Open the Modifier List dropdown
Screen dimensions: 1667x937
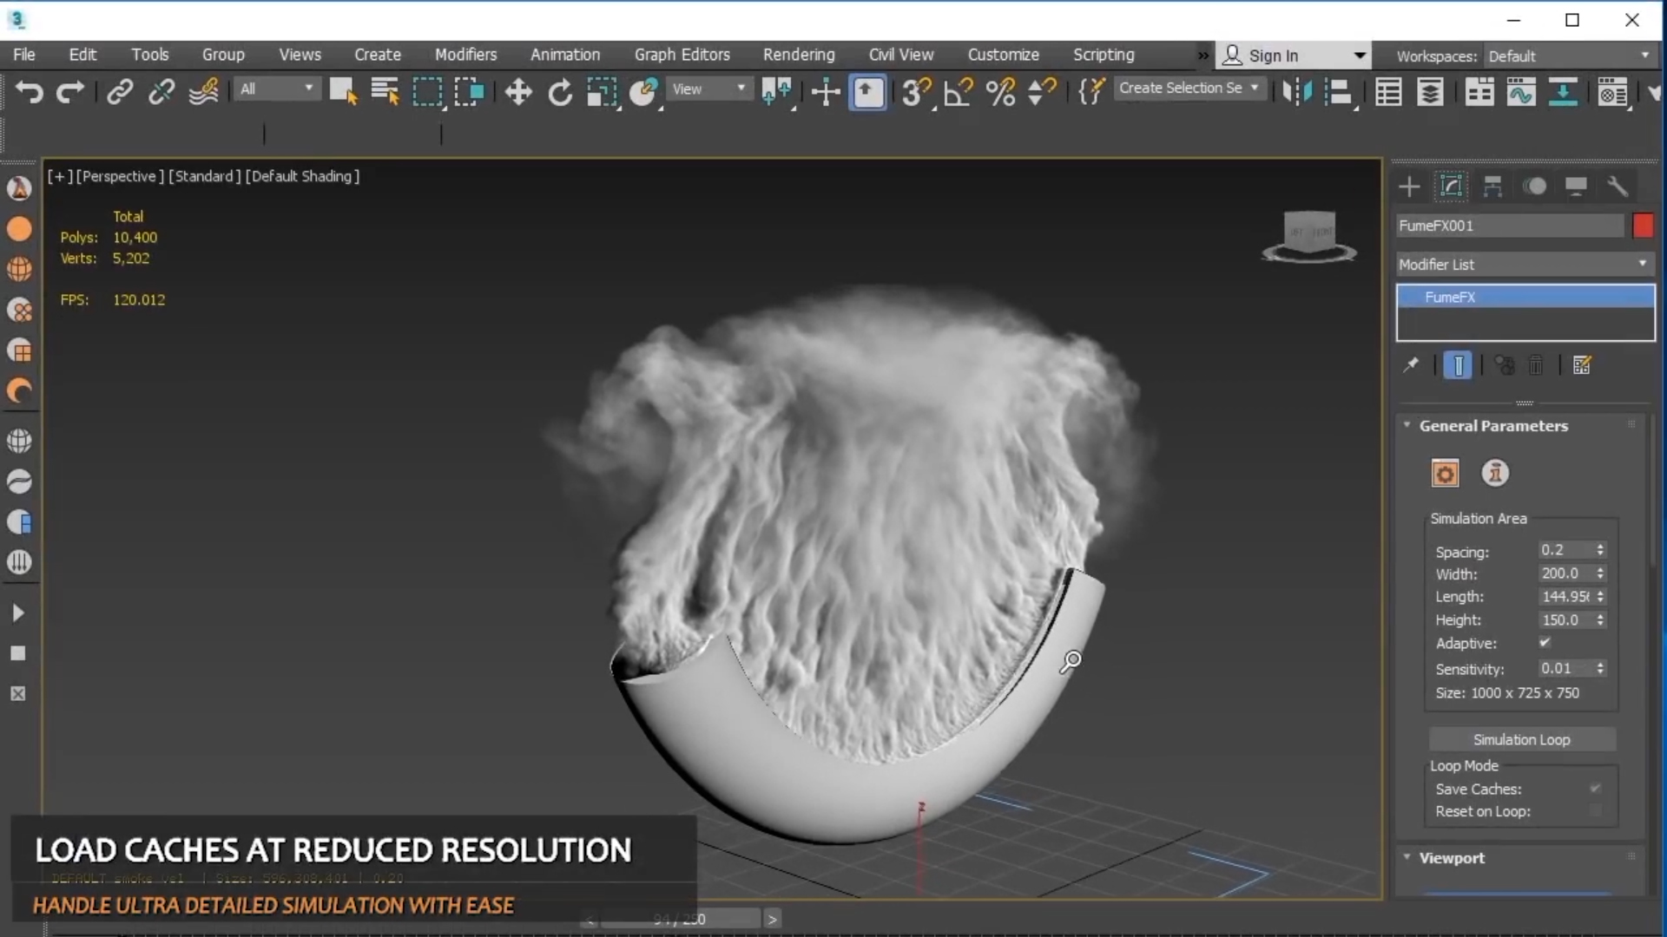tap(1524, 265)
